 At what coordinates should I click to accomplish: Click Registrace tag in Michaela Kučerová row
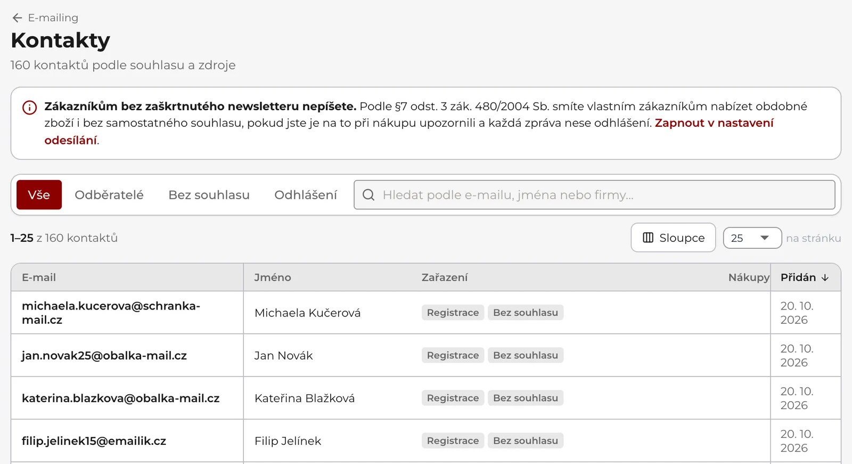tap(453, 313)
